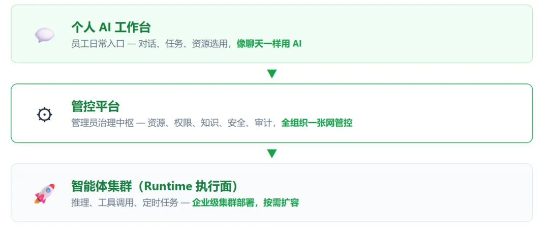549x230 pixels.
Task: Click the speech bubble chat icon
Action: [44, 35]
